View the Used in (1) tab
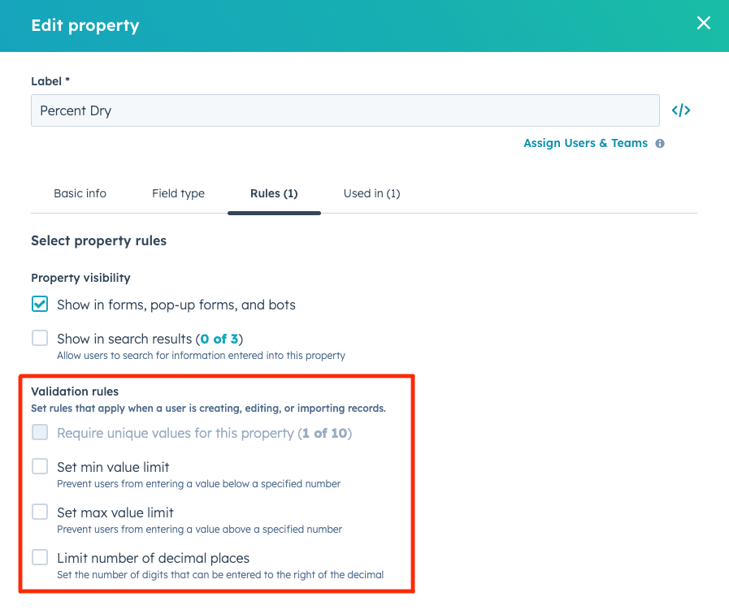Viewport: 729px width, 614px height. [371, 193]
